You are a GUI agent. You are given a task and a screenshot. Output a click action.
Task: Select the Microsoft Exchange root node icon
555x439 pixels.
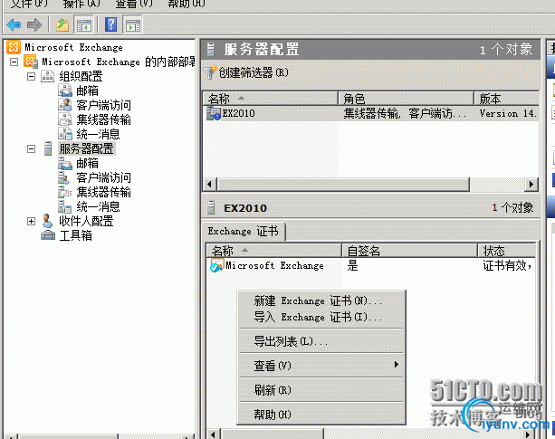pos(14,47)
